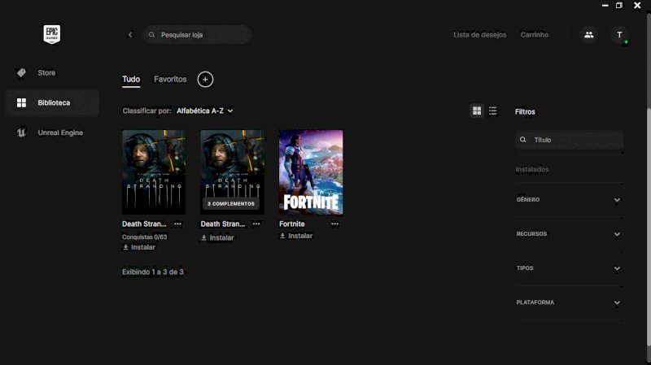Screen dimensions: 651x365
Task: Open Store in the sidebar
Action: click(46, 73)
